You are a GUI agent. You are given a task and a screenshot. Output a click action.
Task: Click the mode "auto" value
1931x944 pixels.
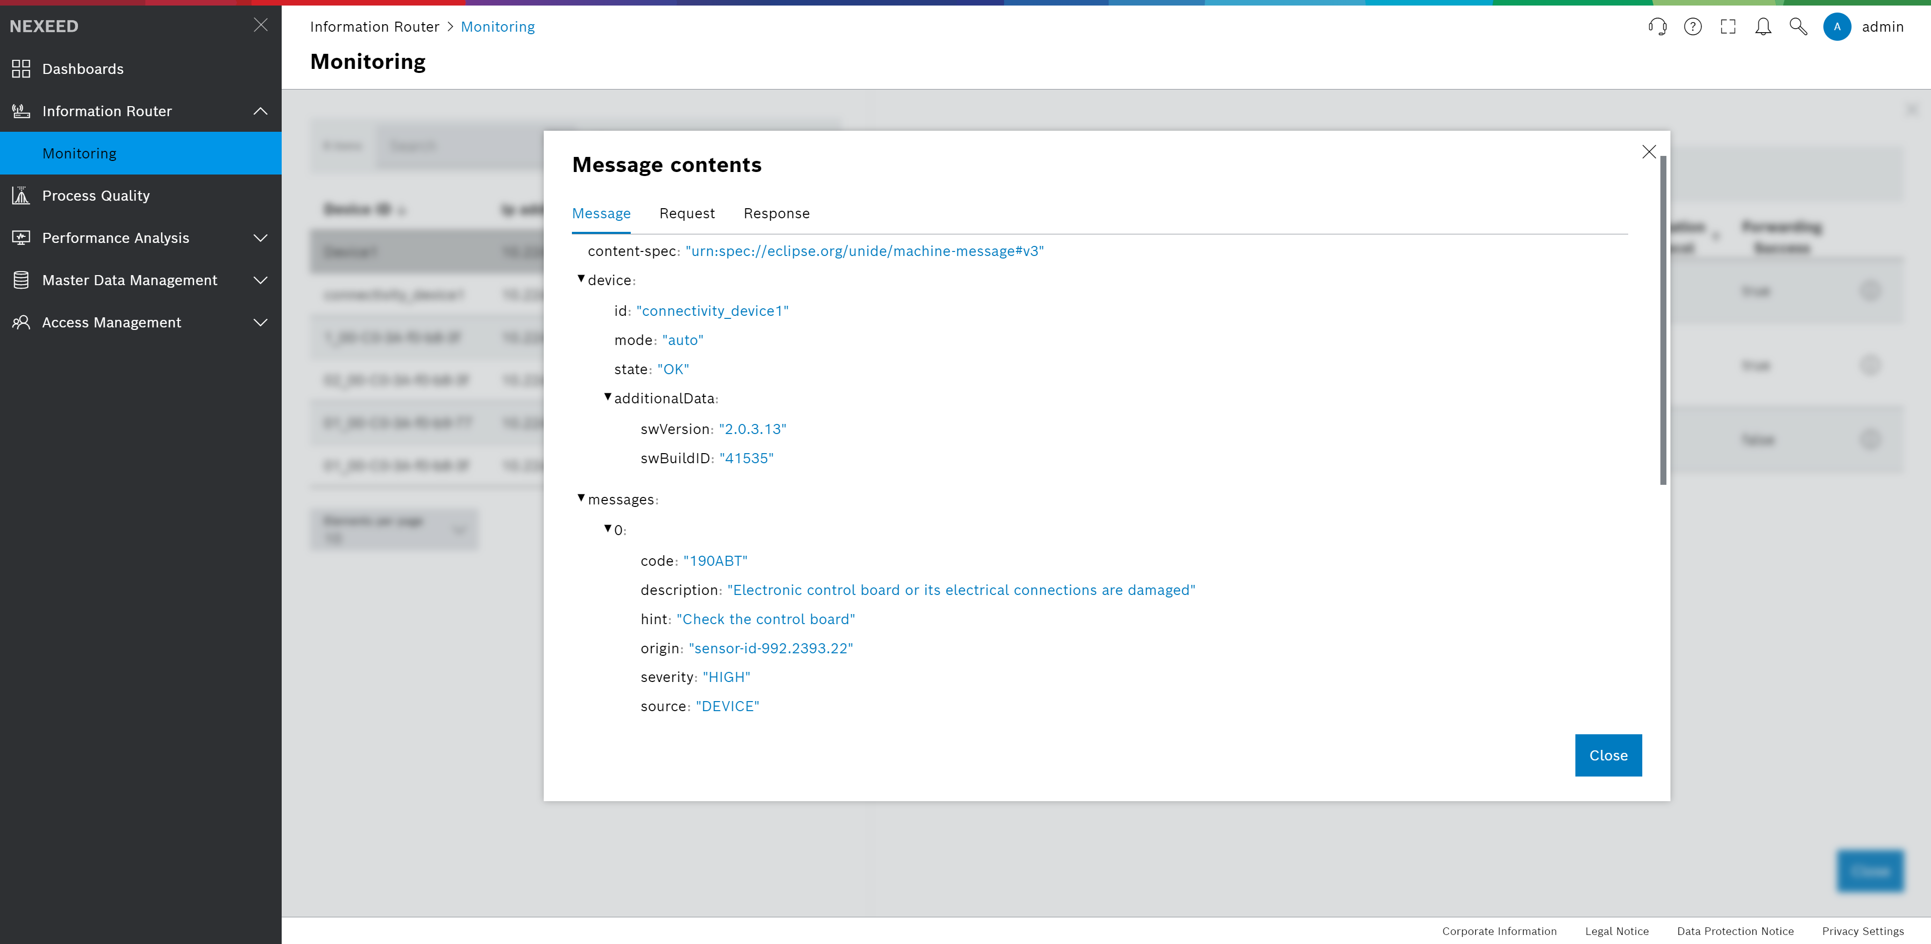(683, 340)
